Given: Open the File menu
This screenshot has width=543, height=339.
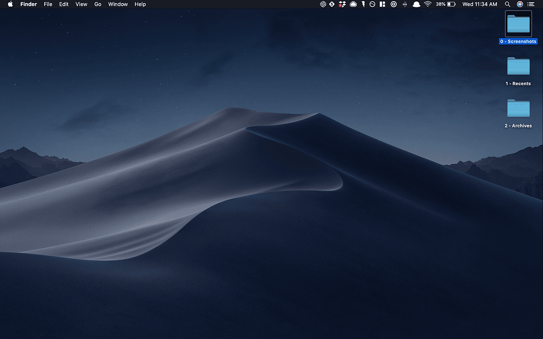Looking at the screenshot, I should click(48, 4).
